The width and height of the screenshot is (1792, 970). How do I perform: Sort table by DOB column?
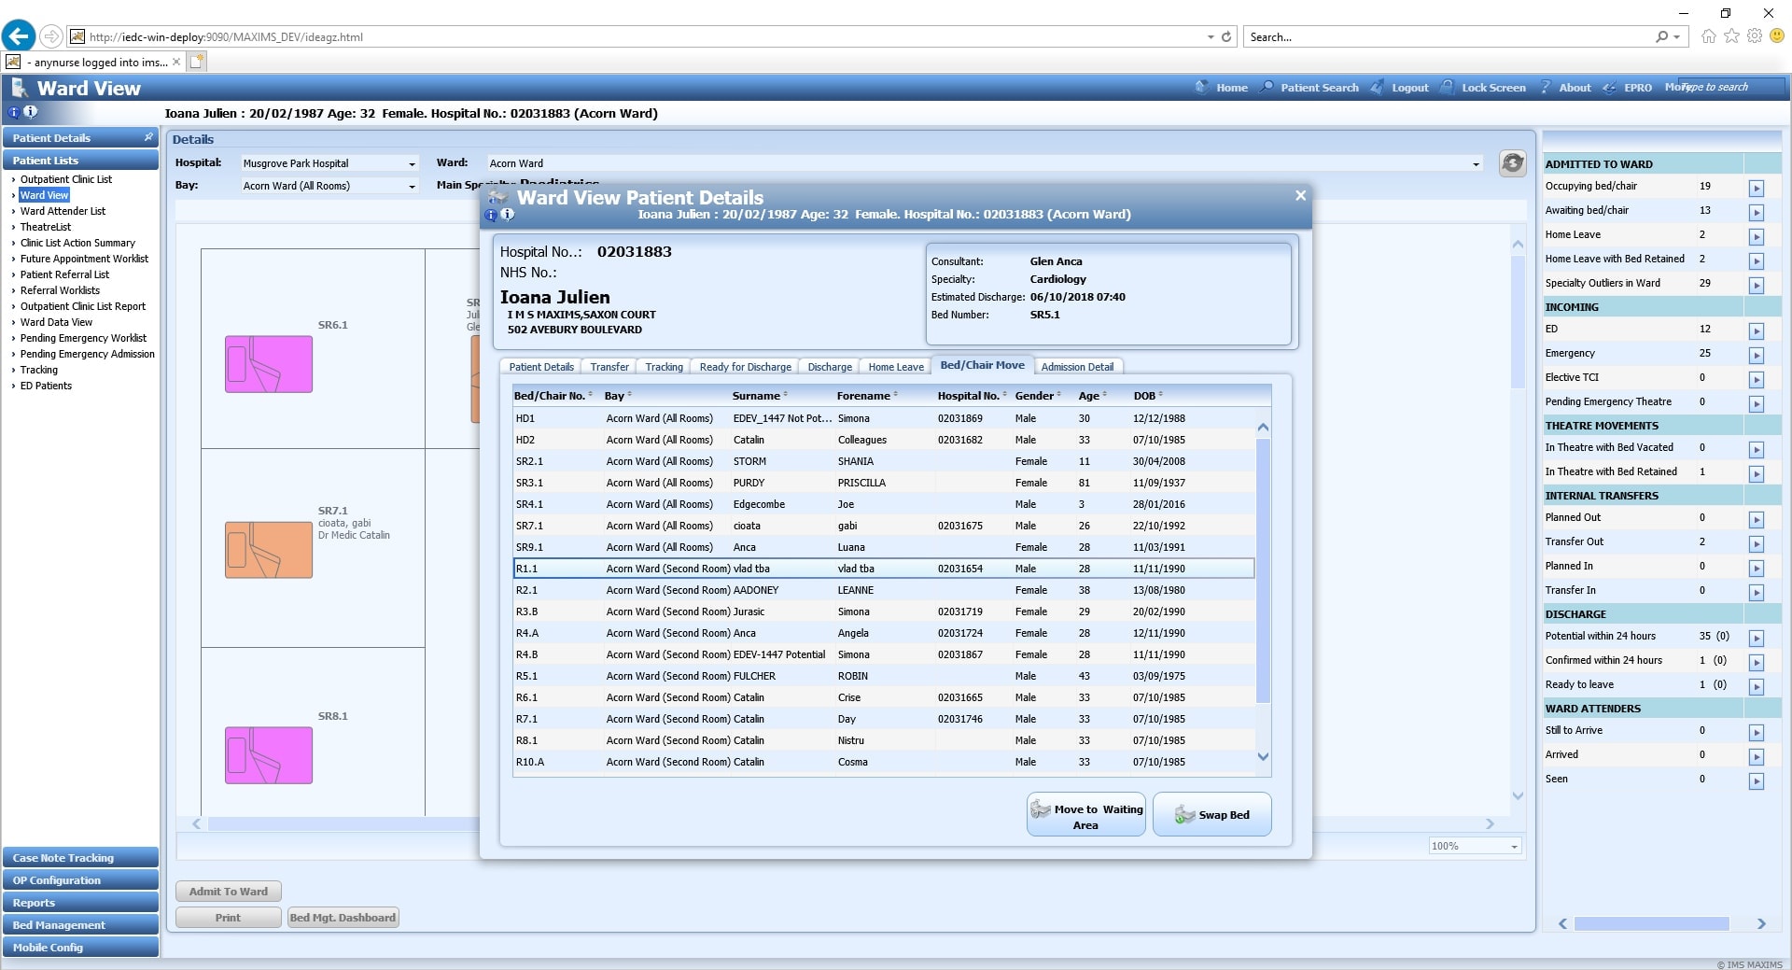click(1148, 396)
